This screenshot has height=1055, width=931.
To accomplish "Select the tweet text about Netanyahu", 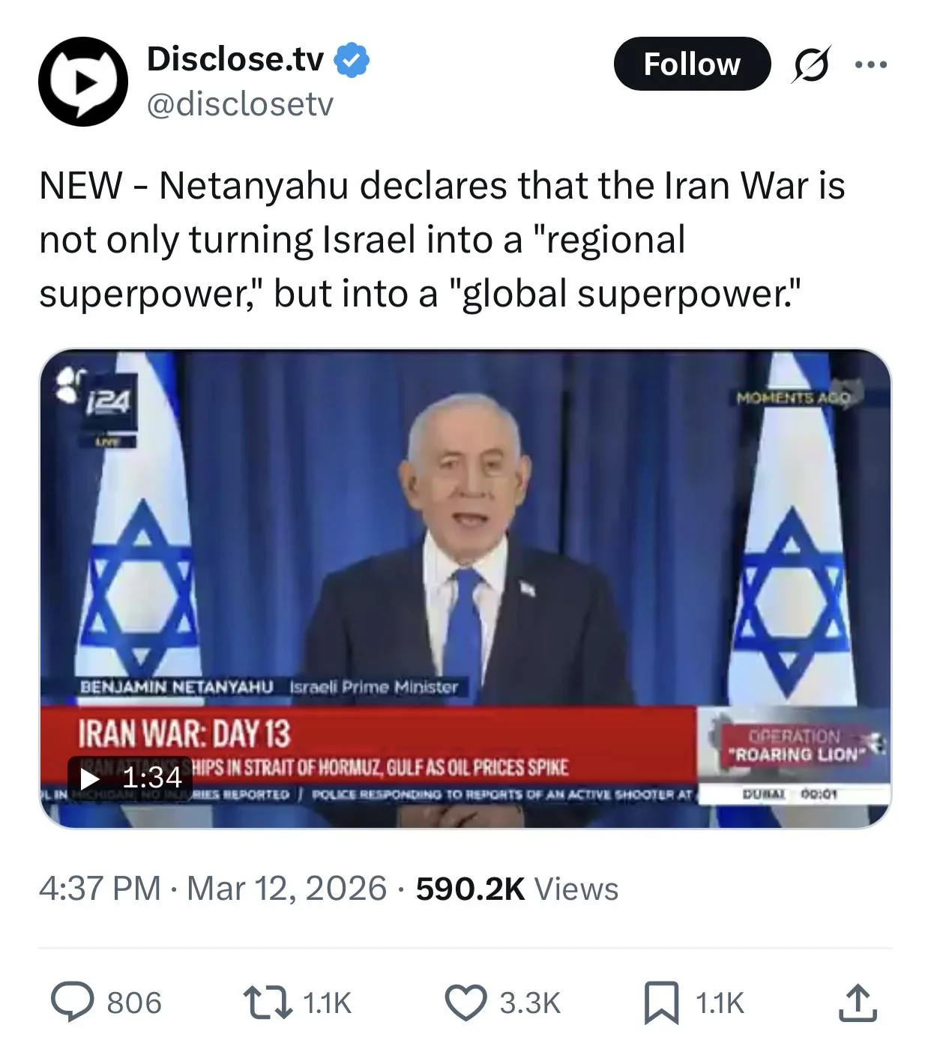I will [442, 240].
